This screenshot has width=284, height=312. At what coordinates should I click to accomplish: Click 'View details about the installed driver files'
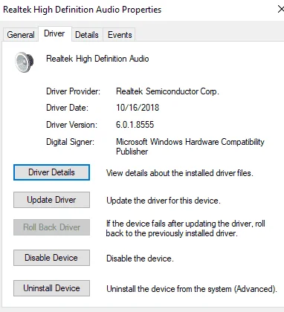tap(180, 173)
